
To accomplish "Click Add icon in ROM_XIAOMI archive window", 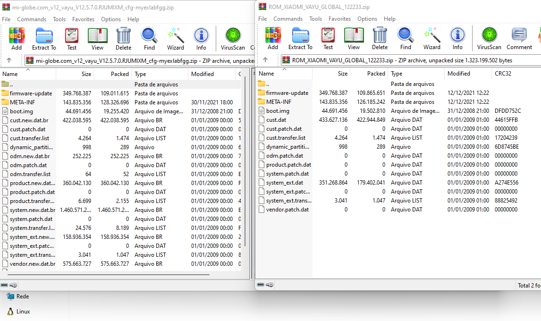I will [x=273, y=38].
